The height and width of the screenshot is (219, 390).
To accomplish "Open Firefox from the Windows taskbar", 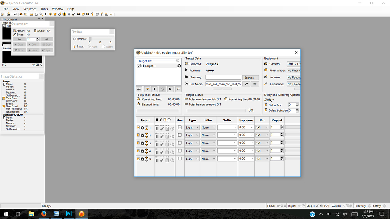I will tap(44, 214).
